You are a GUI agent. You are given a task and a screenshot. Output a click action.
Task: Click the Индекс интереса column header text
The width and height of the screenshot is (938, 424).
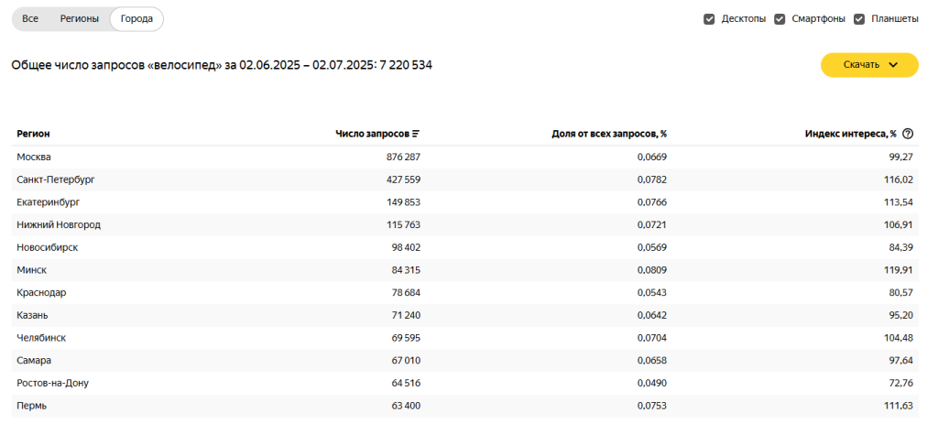click(850, 134)
